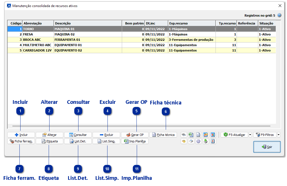
Task: Click the red-green sort arrows icon
Action: (x=213, y=135)
